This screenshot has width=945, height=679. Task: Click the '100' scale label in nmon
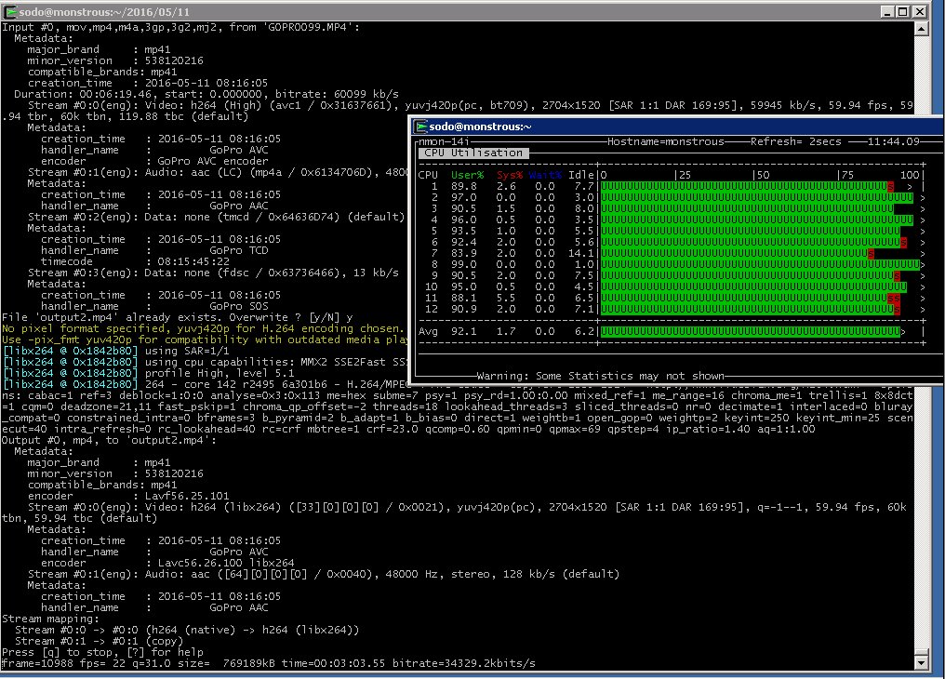click(x=910, y=175)
